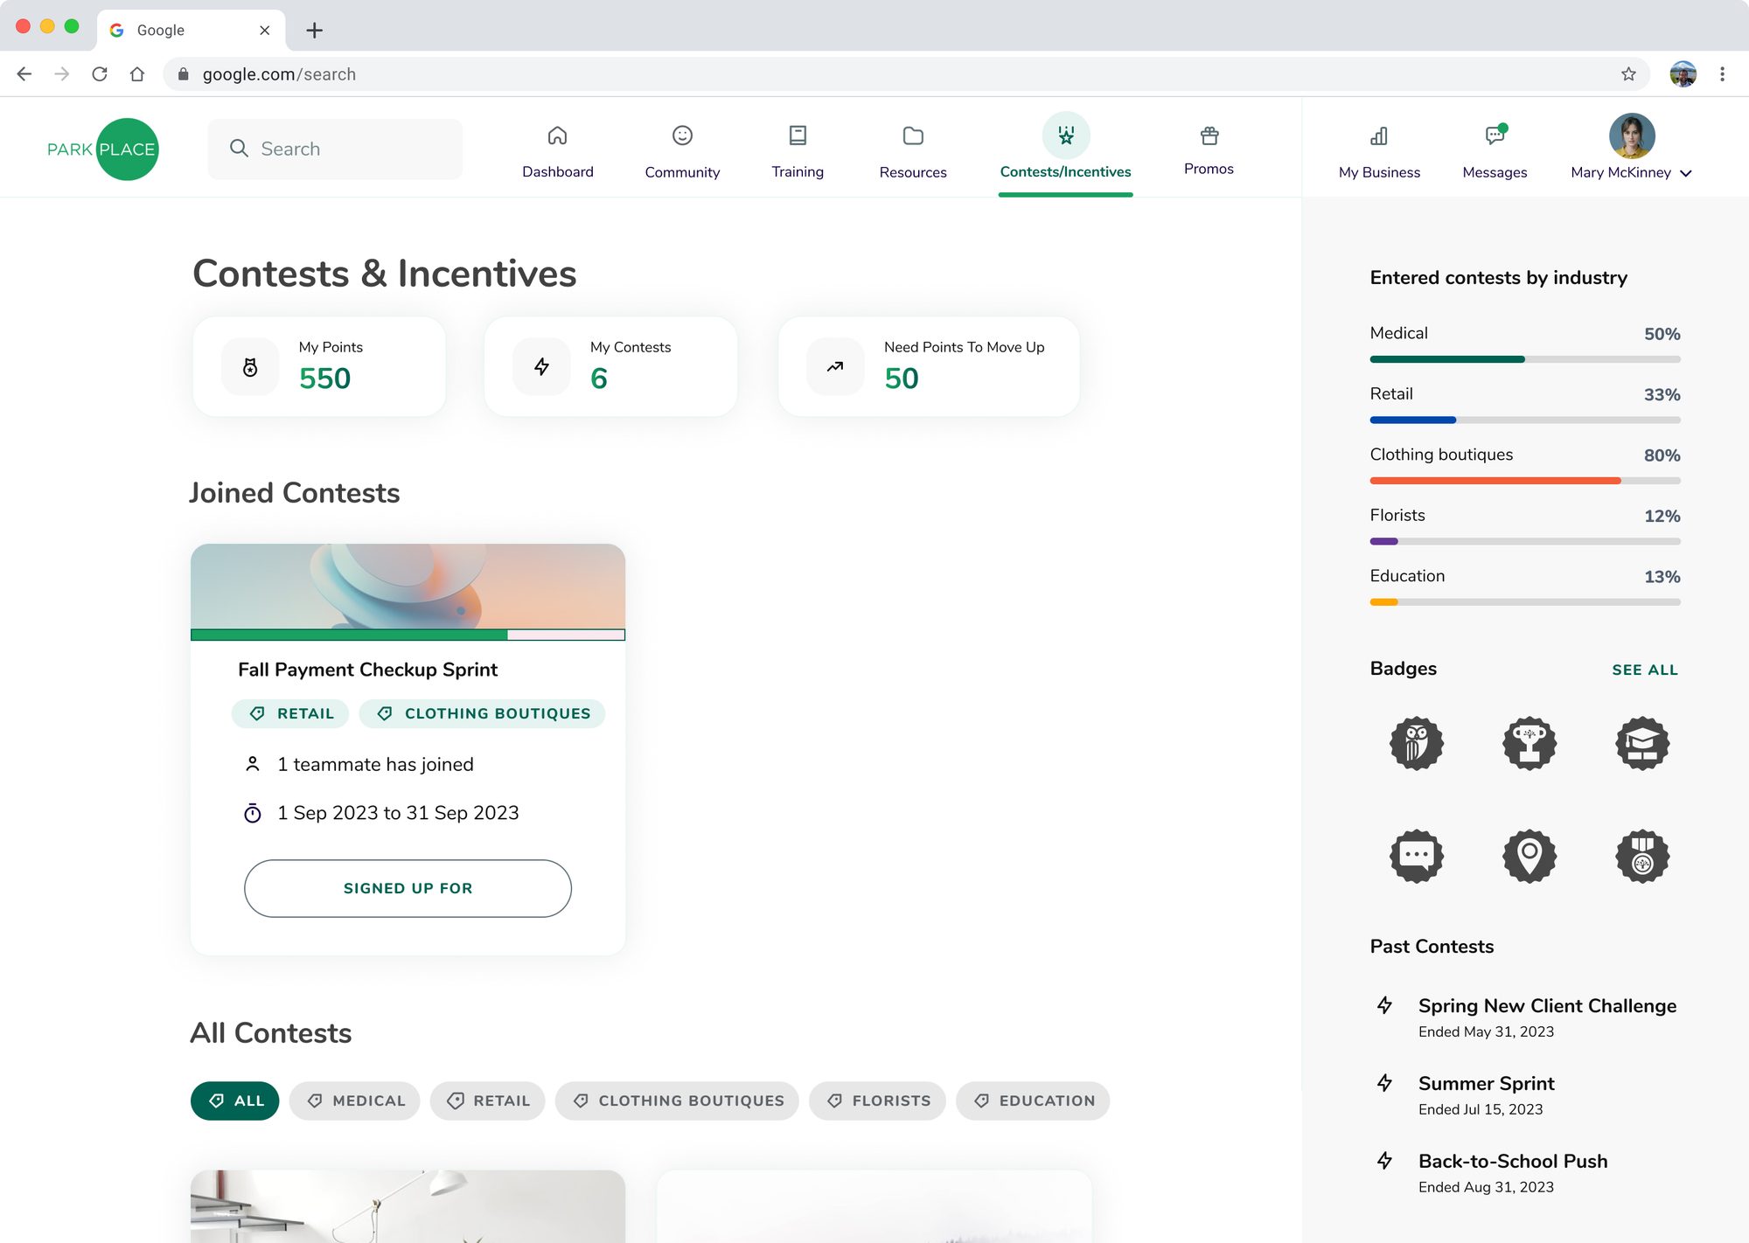Open the Resources folder icon
1749x1243 pixels.
coord(913,135)
